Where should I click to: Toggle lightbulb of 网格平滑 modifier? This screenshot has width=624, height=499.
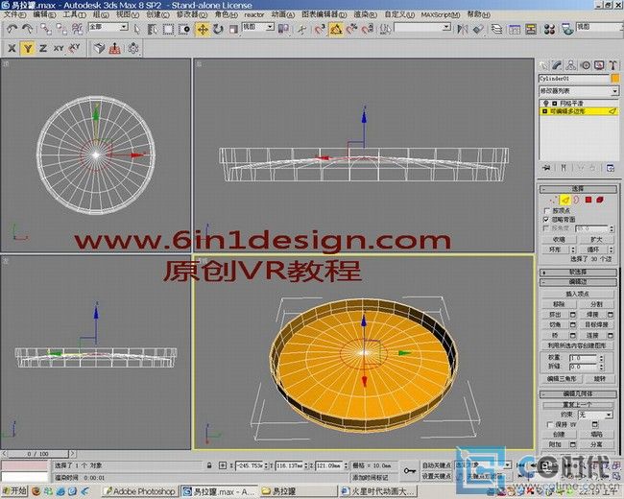pos(546,103)
